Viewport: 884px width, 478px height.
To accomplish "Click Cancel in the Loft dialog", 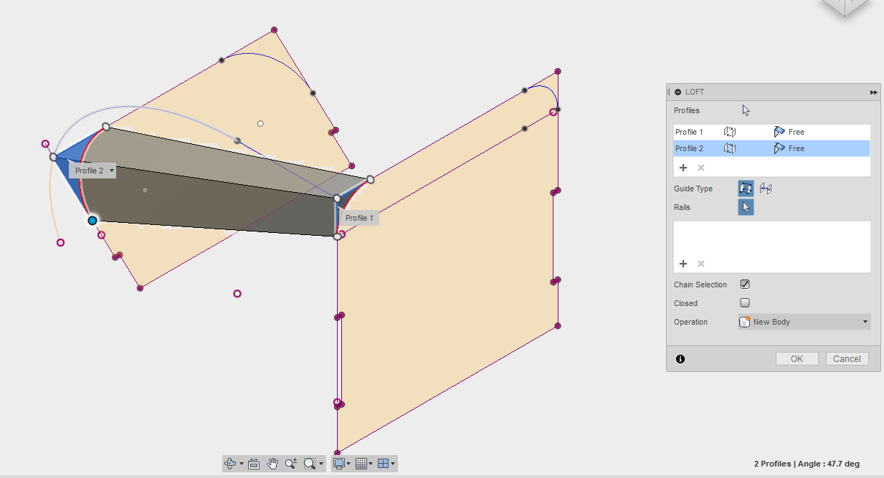I will (847, 359).
